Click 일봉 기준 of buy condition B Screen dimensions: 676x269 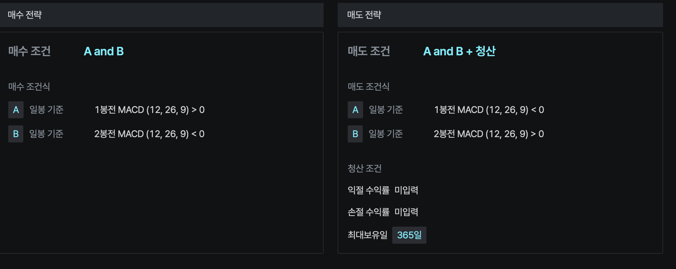[x=47, y=134]
